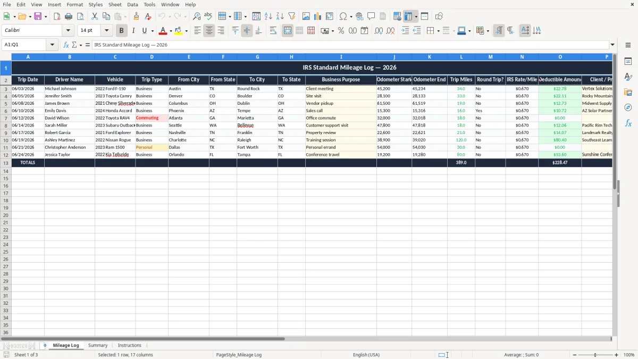Toggle Freeze Rows and Columns
The width and height of the screenshot is (638, 359).
click(x=408, y=16)
